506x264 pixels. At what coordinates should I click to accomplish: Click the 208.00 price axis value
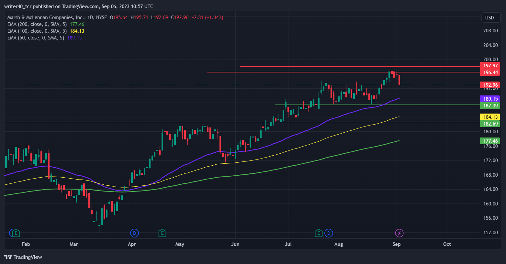[x=490, y=31]
